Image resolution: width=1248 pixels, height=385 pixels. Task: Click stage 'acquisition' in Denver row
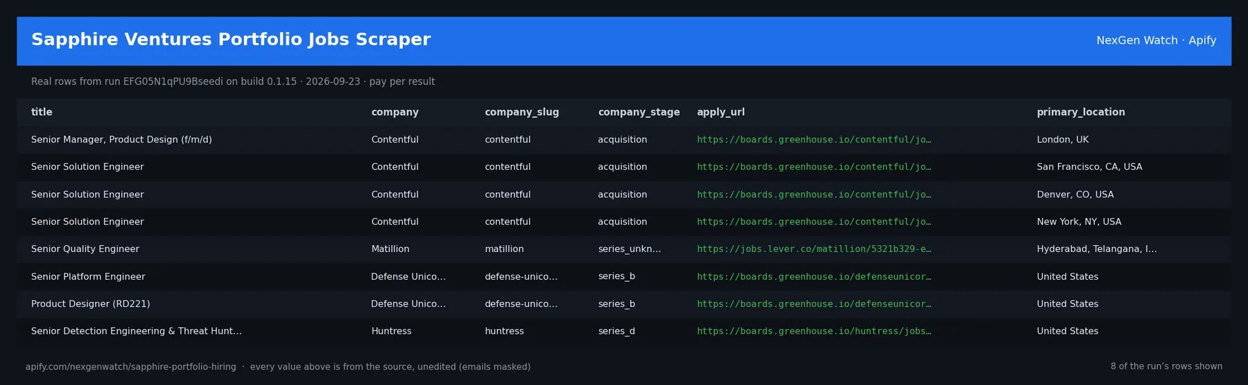tap(623, 195)
